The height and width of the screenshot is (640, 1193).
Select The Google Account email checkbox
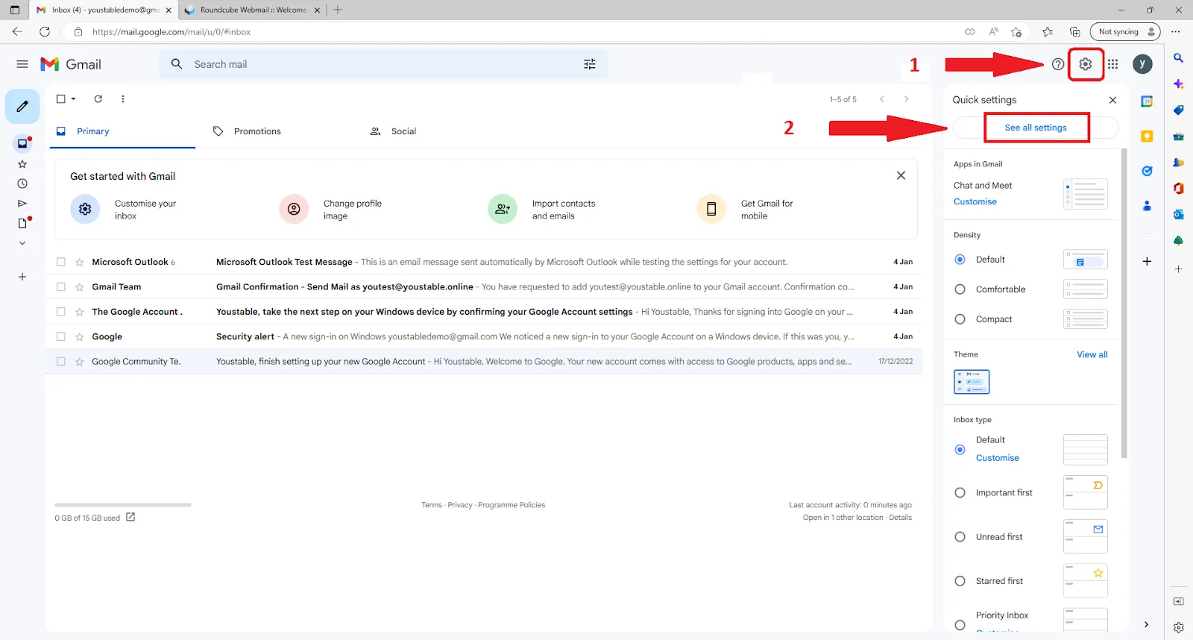[61, 312]
